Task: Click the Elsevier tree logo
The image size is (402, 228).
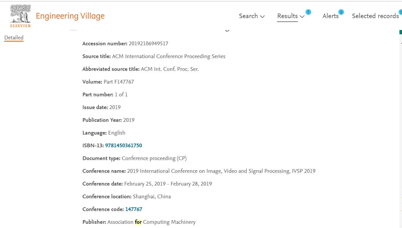Action: [x=20, y=16]
